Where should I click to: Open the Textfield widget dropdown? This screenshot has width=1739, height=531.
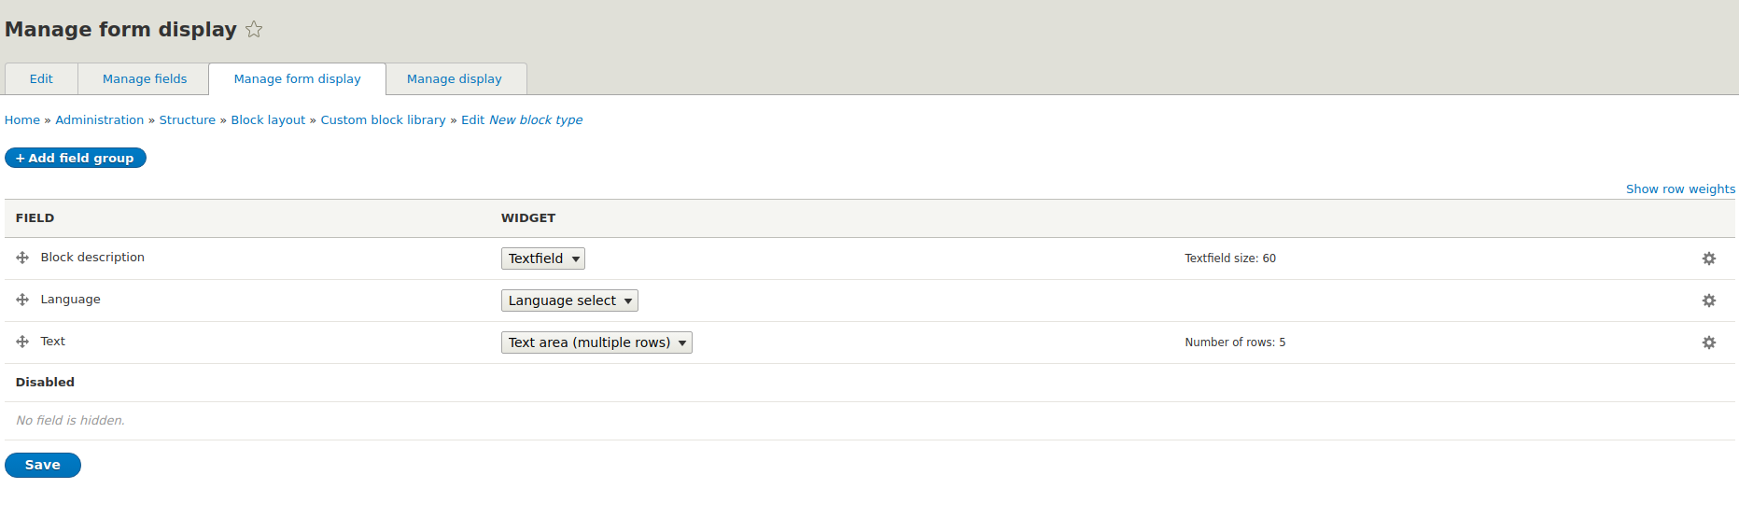point(543,259)
